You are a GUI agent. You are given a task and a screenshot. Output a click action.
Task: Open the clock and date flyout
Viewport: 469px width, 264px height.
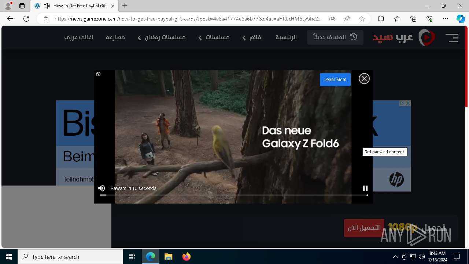[438, 257]
